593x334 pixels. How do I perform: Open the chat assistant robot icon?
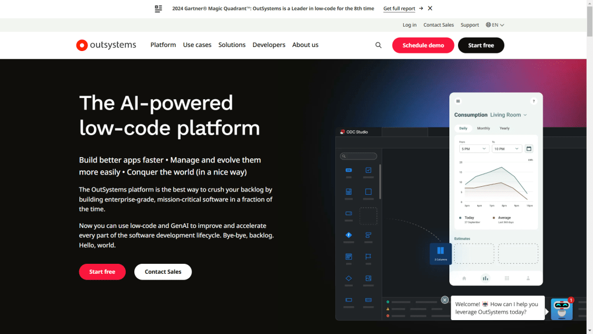pyautogui.click(x=561, y=308)
